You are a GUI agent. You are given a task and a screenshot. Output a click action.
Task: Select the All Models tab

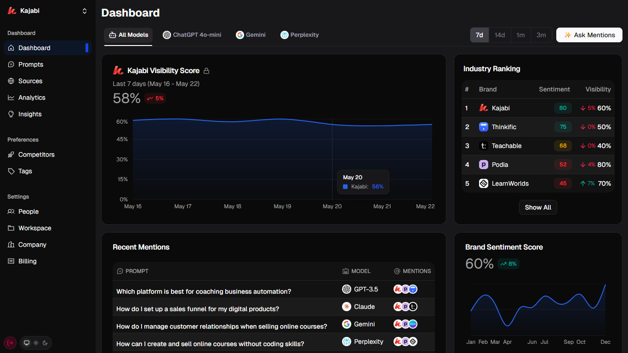tap(128, 35)
